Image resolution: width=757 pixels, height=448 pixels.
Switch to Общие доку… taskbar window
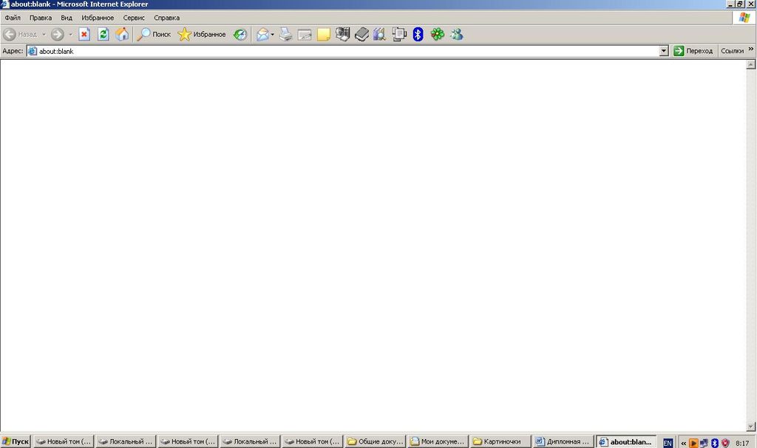tap(375, 441)
